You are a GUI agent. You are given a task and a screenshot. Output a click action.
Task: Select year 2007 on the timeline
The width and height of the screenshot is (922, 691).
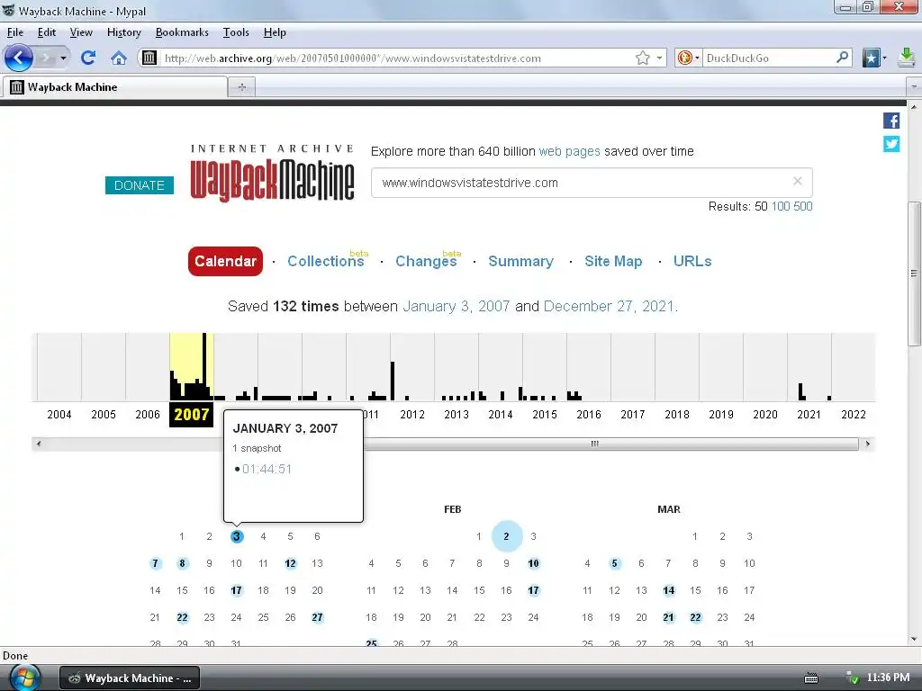click(191, 414)
